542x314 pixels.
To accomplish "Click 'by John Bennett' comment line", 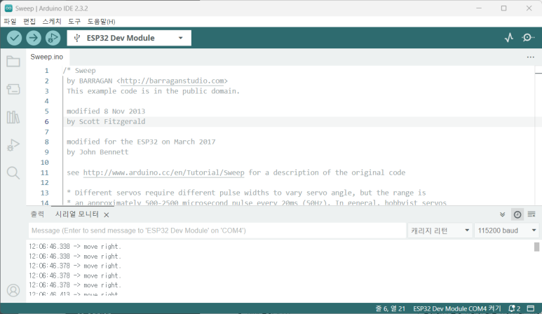I will click(x=97, y=152).
